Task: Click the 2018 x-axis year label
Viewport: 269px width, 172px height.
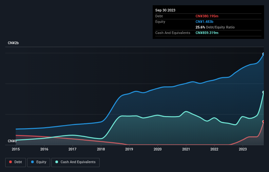Action: click(x=101, y=149)
